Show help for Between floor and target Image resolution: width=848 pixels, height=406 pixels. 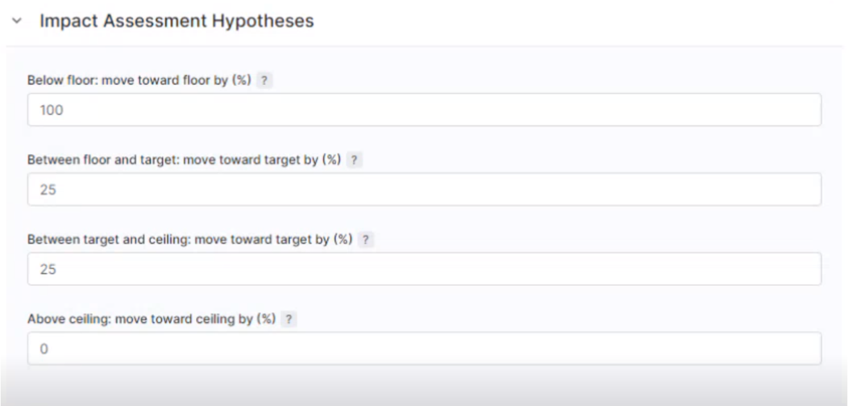(354, 161)
